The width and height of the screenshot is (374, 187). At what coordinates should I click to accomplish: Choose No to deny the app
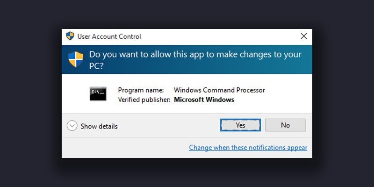[286, 125]
